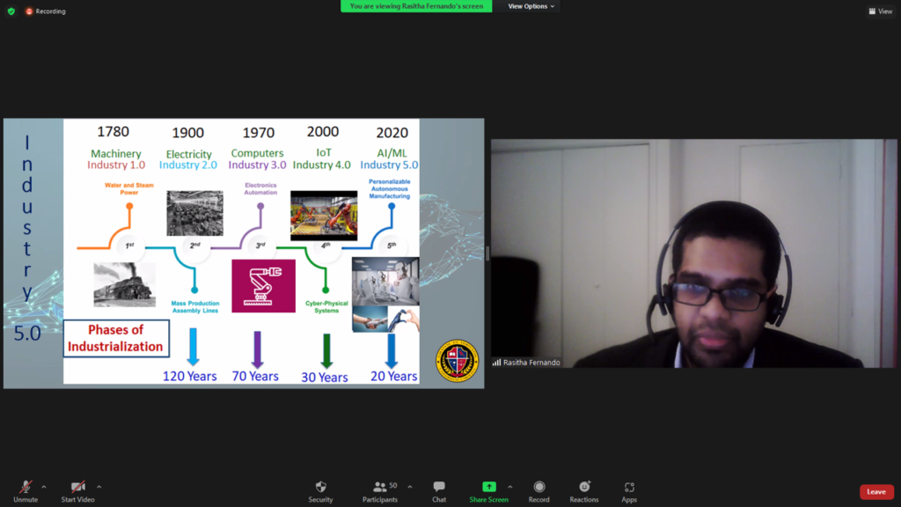The image size is (901, 507).
Task: Expand video options arrow beside Start Video
Action: click(x=99, y=487)
